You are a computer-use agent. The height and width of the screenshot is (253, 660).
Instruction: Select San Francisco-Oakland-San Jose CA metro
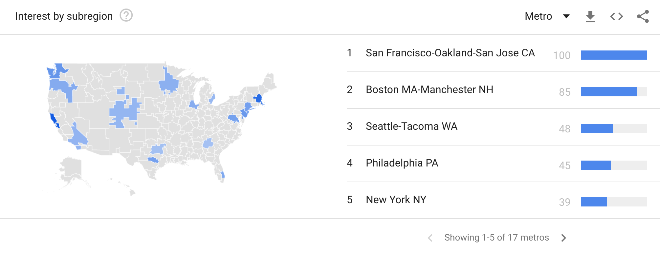click(x=450, y=53)
